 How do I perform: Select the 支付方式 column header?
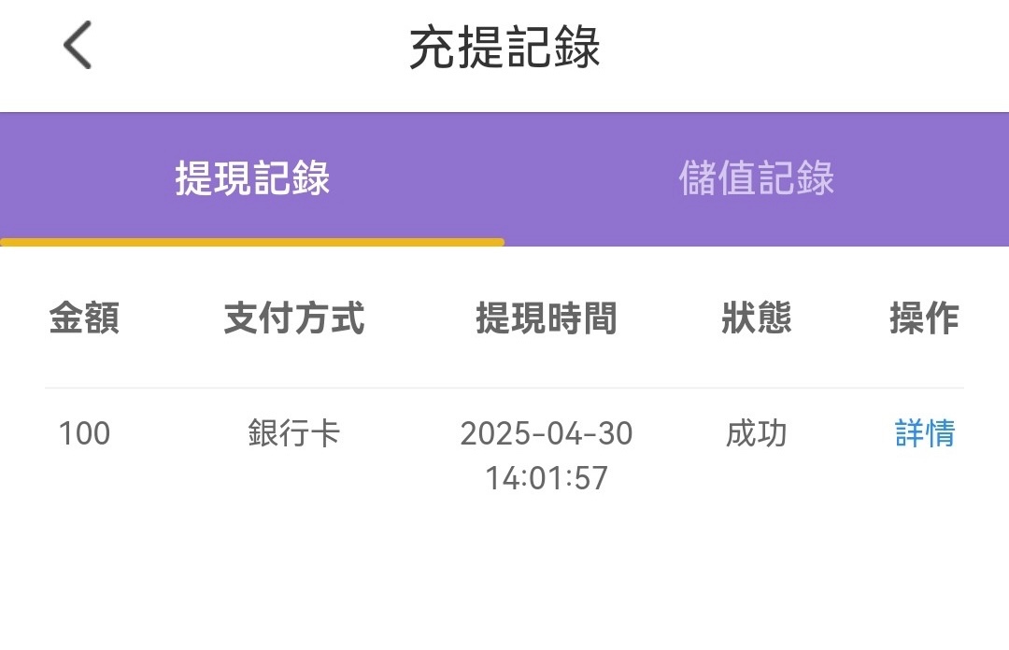coord(294,318)
